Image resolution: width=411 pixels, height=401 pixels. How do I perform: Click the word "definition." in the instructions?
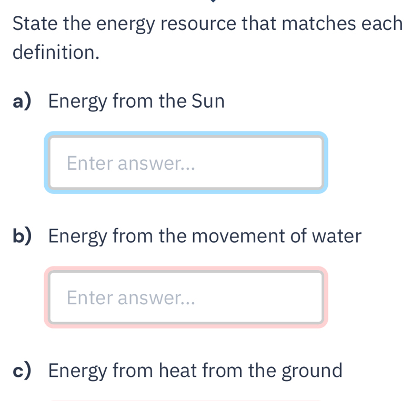(x=56, y=52)
